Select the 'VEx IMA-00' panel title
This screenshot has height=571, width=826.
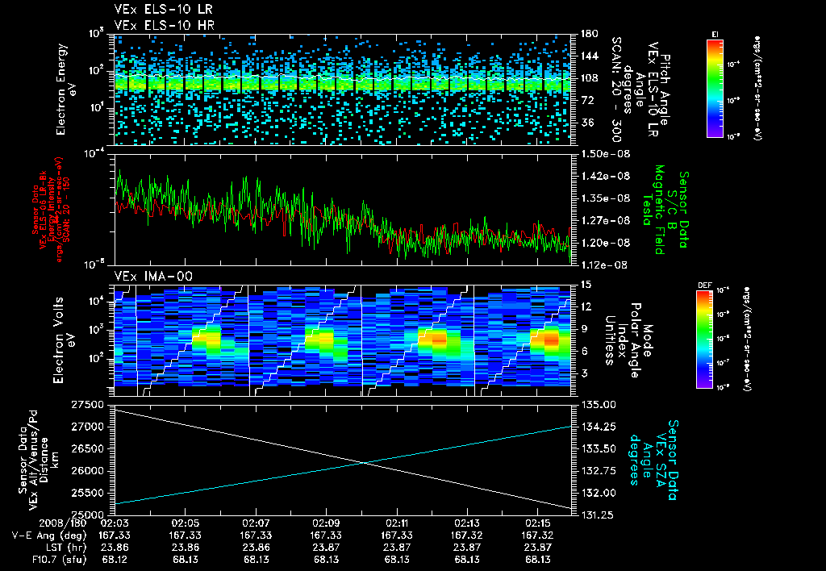[153, 277]
